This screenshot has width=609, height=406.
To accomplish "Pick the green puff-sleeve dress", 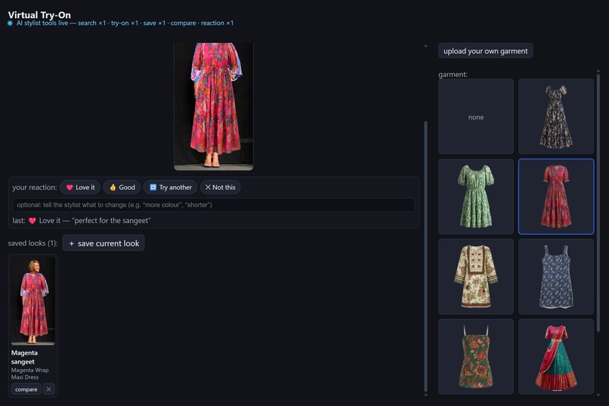I will click(476, 197).
